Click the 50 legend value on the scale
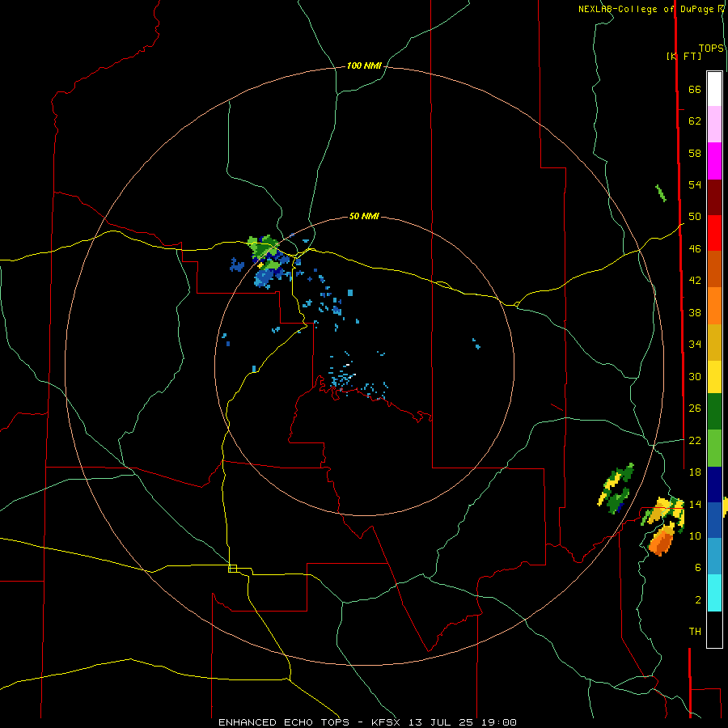 point(695,217)
